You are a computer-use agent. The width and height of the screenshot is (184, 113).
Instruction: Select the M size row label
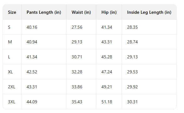pyautogui.click(x=10, y=42)
